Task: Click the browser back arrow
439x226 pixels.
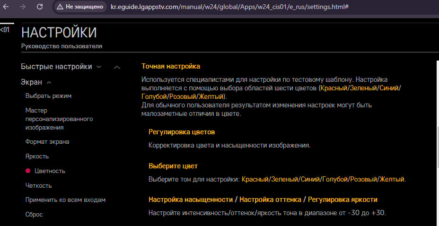Action: [x=7, y=7]
